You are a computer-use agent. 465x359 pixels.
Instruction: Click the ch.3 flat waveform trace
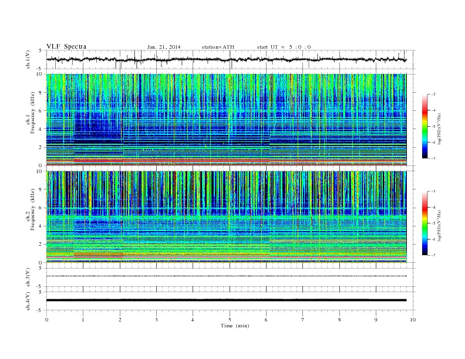pos(226,276)
